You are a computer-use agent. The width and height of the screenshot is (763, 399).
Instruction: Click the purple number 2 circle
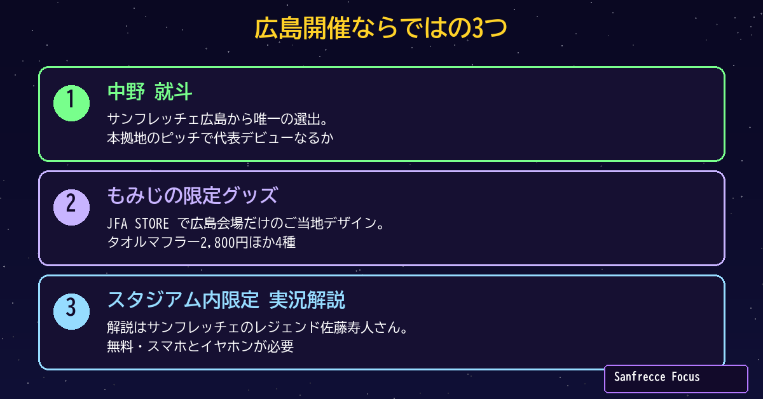tap(71, 207)
